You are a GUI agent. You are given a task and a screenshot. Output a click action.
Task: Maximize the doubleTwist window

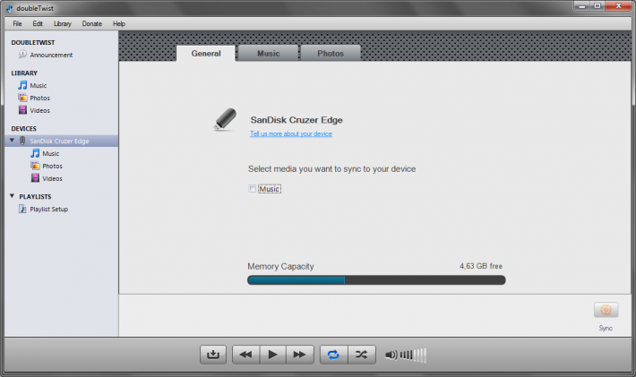pyautogui.click(x=597, y=6)
